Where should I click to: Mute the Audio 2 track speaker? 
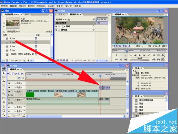coord(9,107)
